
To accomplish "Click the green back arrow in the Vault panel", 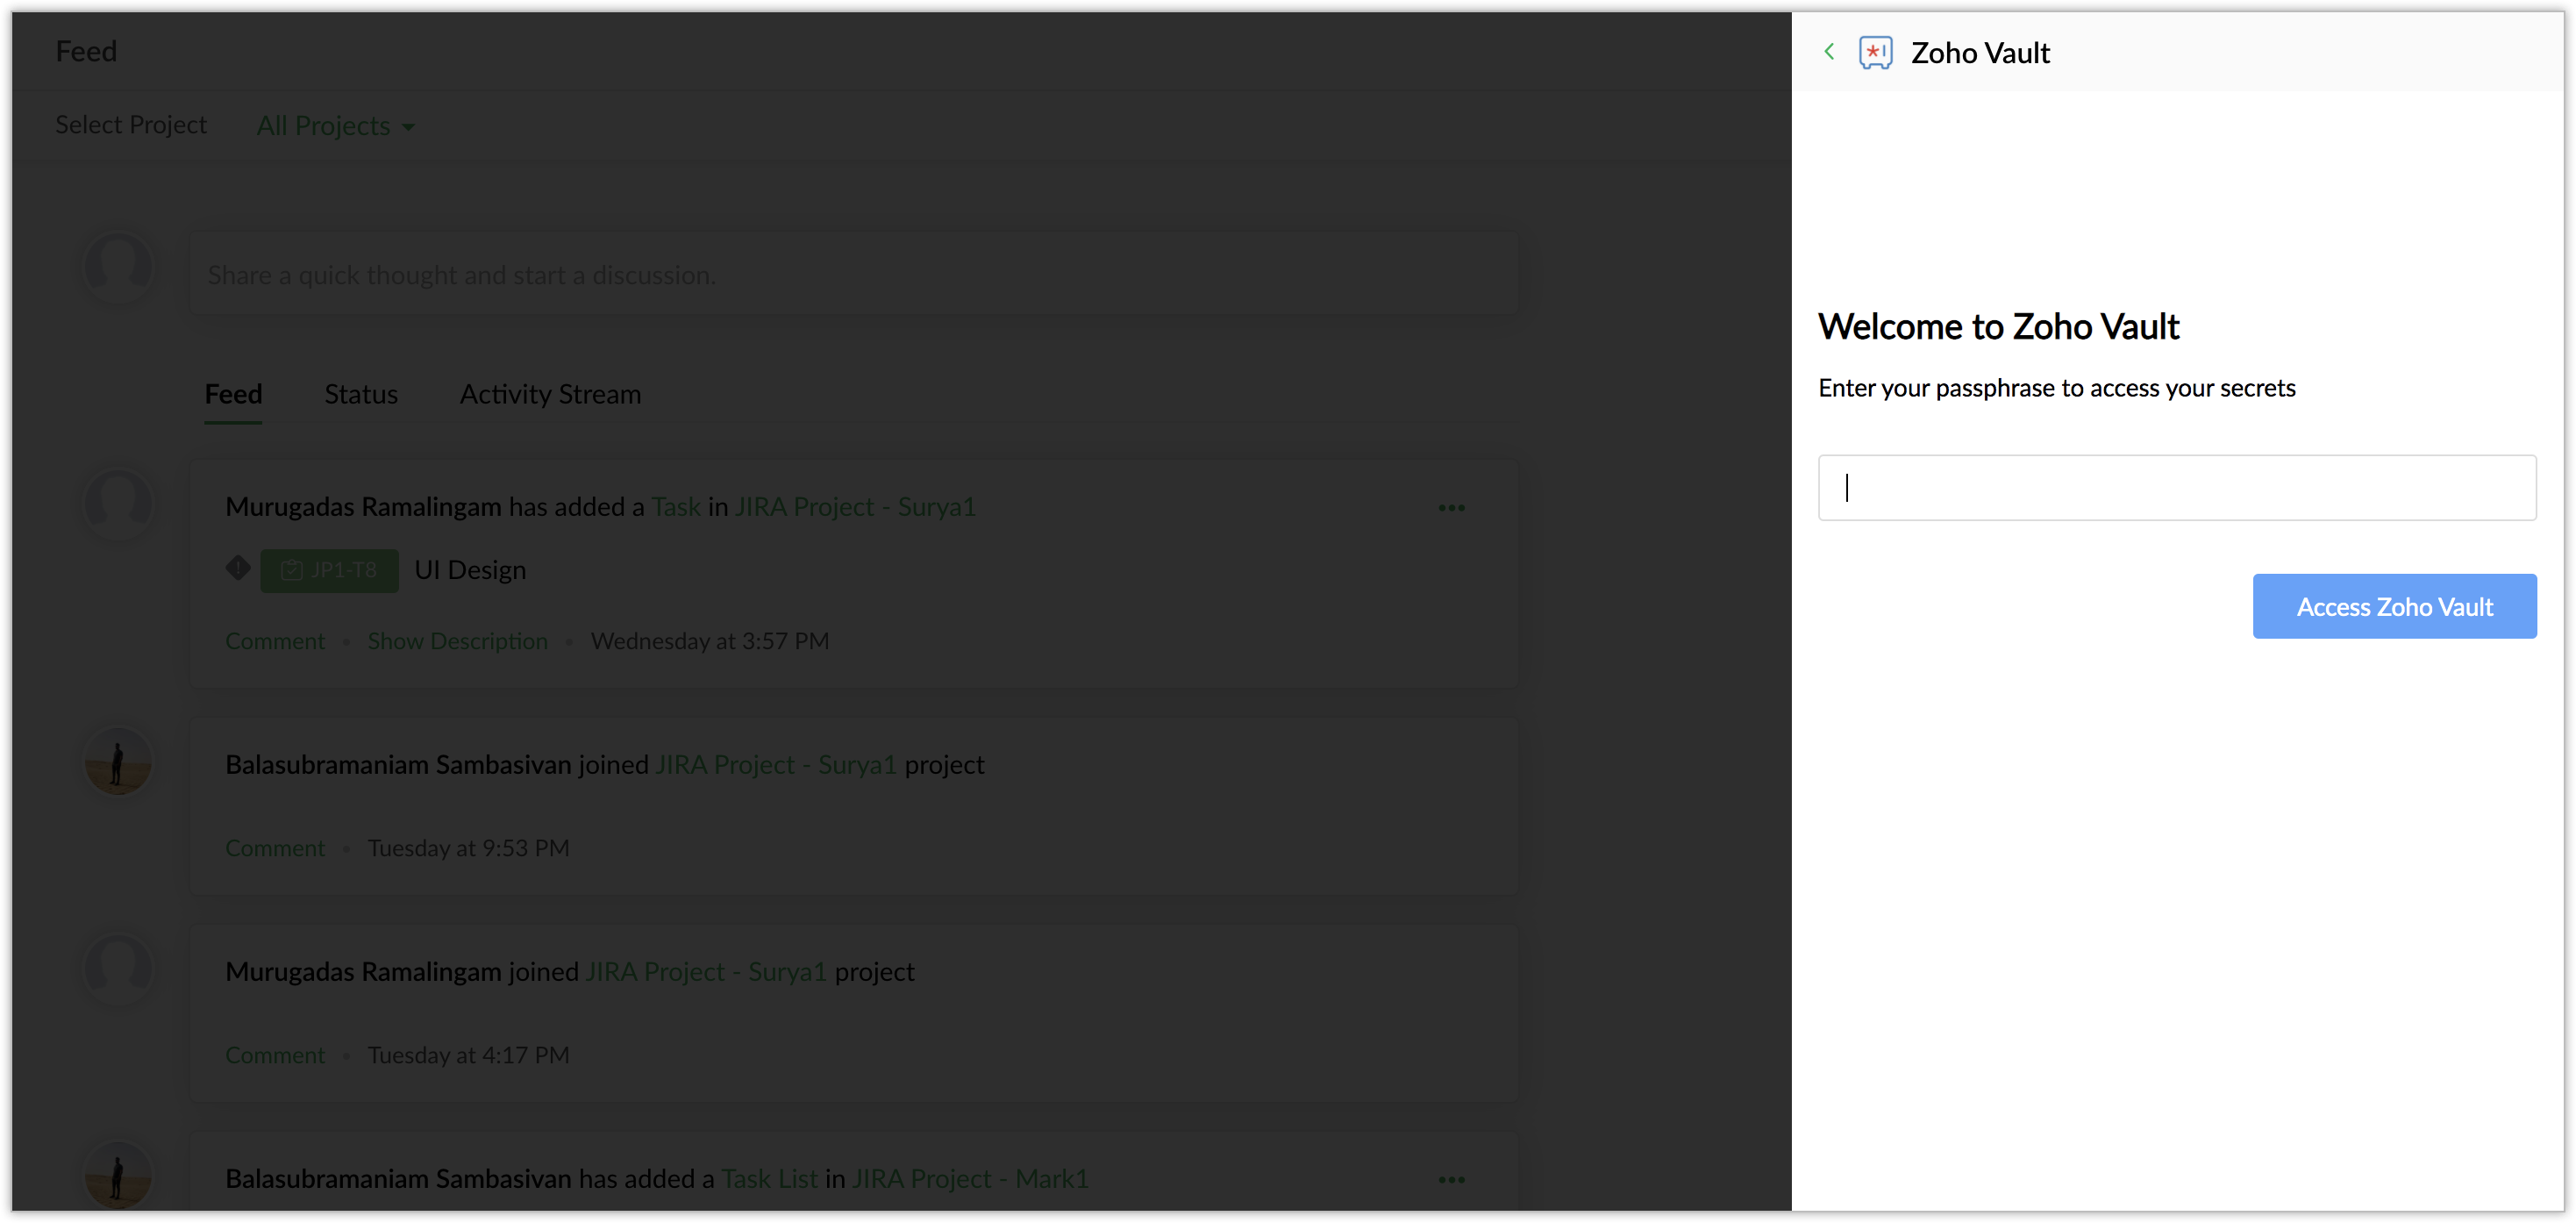I will [1829, 51].
